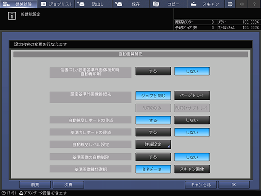Click the 位置ズレ/設定基準外画像検知時 label
Screen dimensions: 261x196
[x=90, y=73]
